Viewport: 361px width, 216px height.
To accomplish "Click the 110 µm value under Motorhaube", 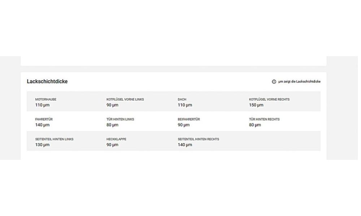I will tap(42, 105).
